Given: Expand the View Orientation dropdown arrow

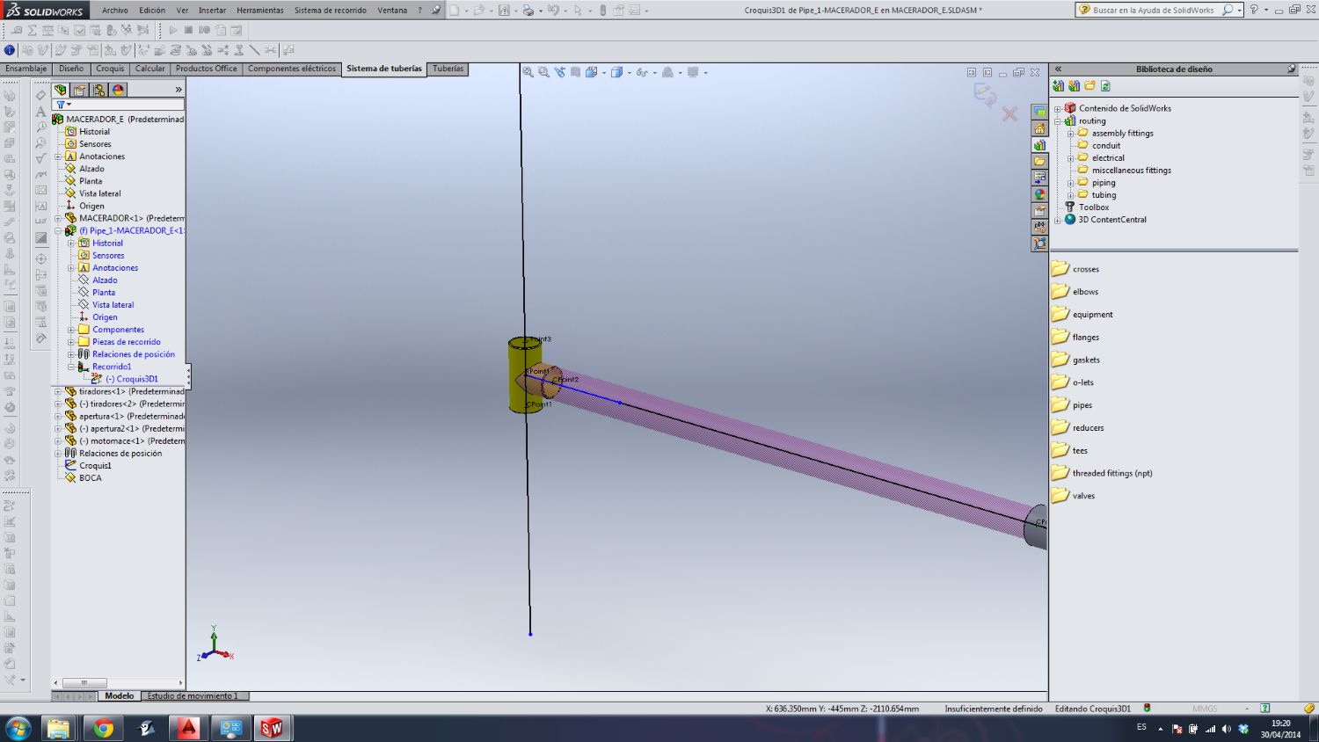Looking at the screenshot, I should tap(603, 73).
